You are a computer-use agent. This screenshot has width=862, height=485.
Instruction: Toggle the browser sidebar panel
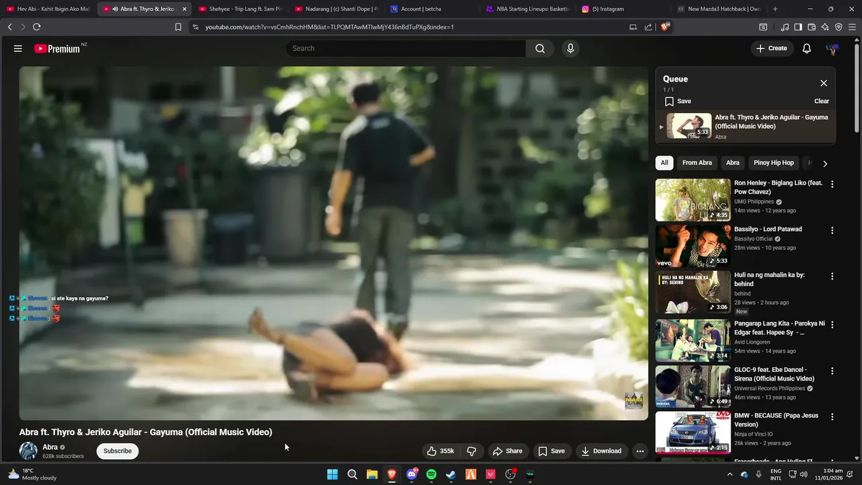[x=798, y=27]
